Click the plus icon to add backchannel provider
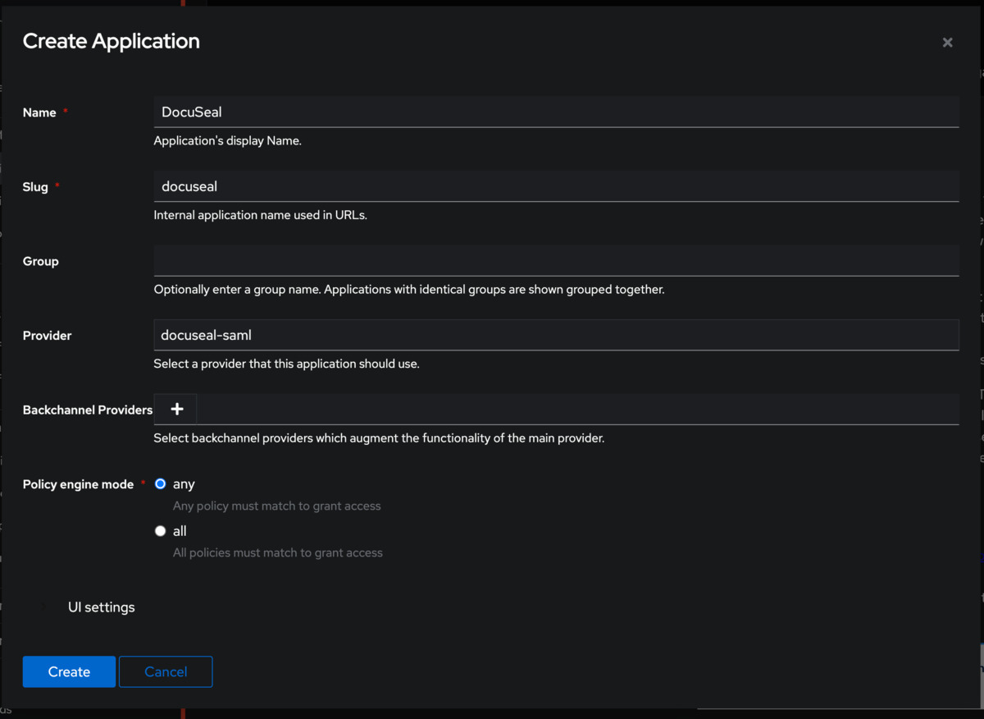 tap(176, 409)
